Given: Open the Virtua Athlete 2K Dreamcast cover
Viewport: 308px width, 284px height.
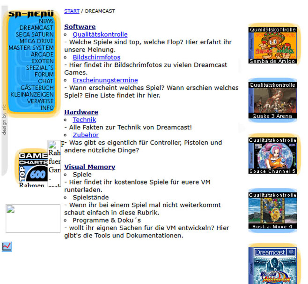Looking at the screenshot, I should click(273, 266).
